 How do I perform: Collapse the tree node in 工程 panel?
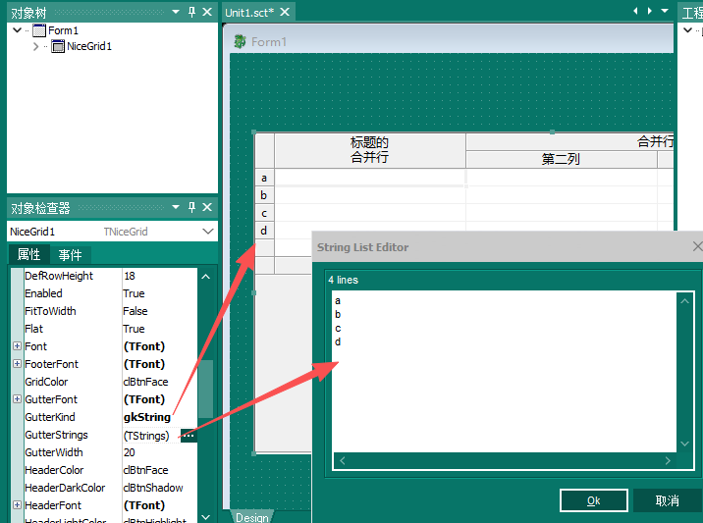click(687, 30)
